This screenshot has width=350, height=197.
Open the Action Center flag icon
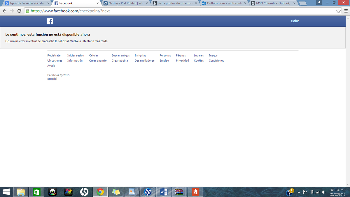305,192
